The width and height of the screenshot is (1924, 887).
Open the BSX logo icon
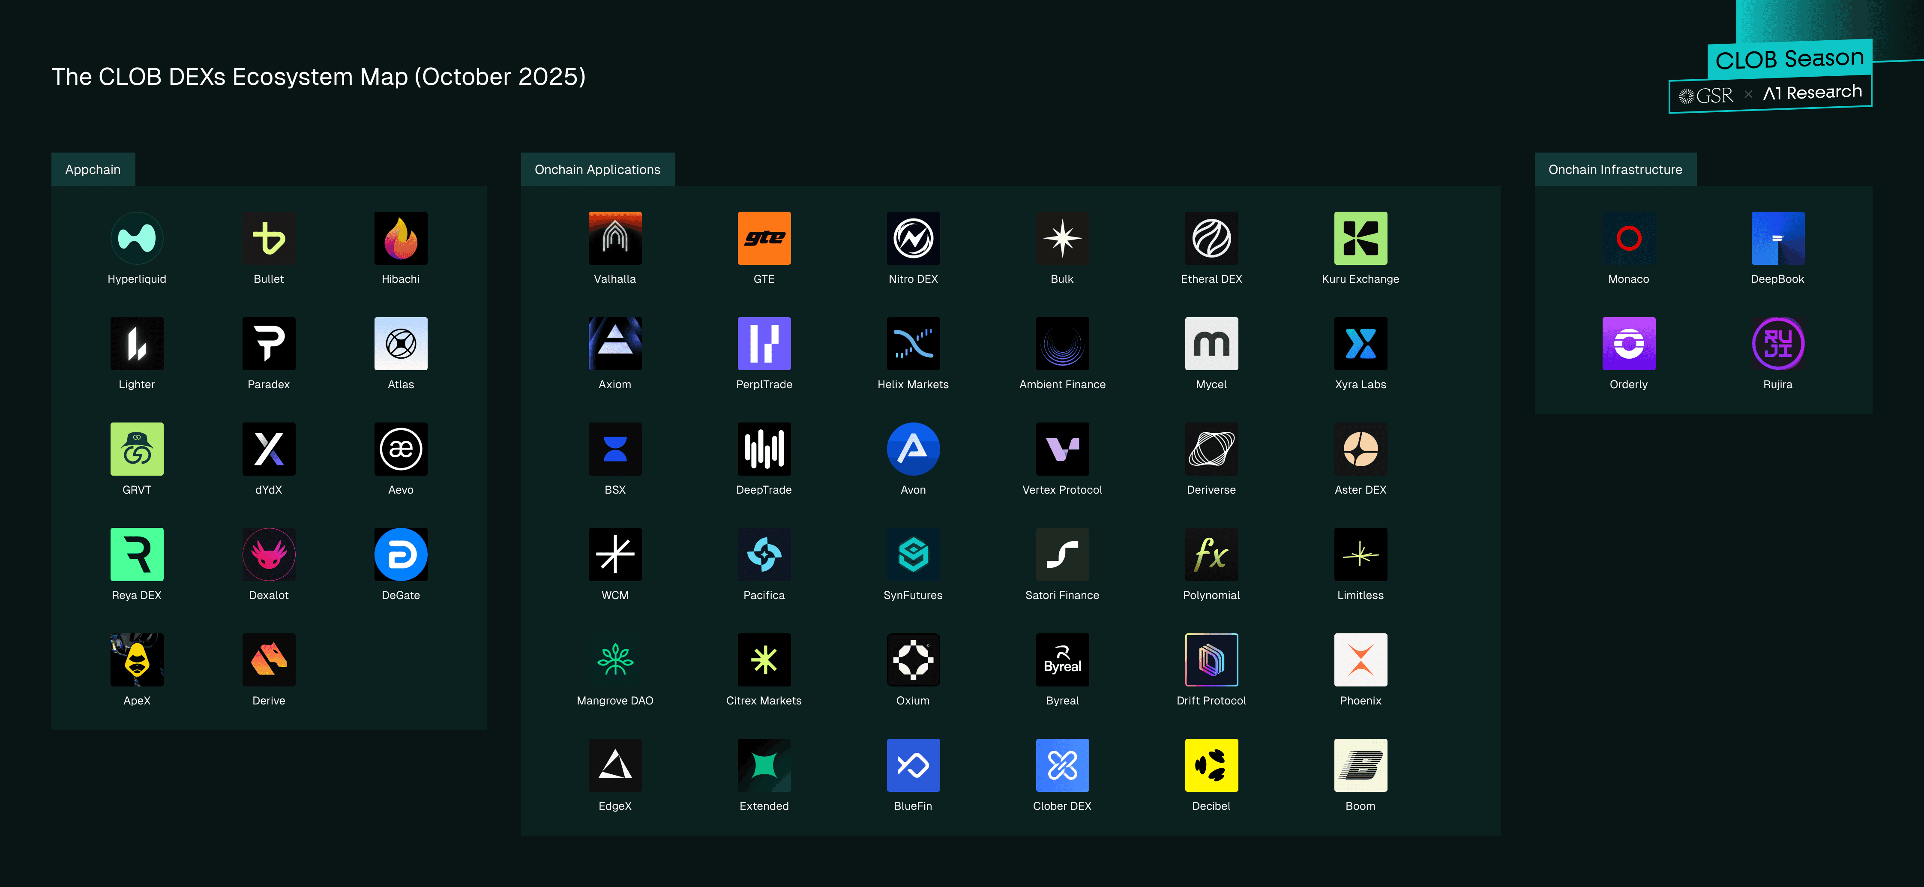[614, 449]
